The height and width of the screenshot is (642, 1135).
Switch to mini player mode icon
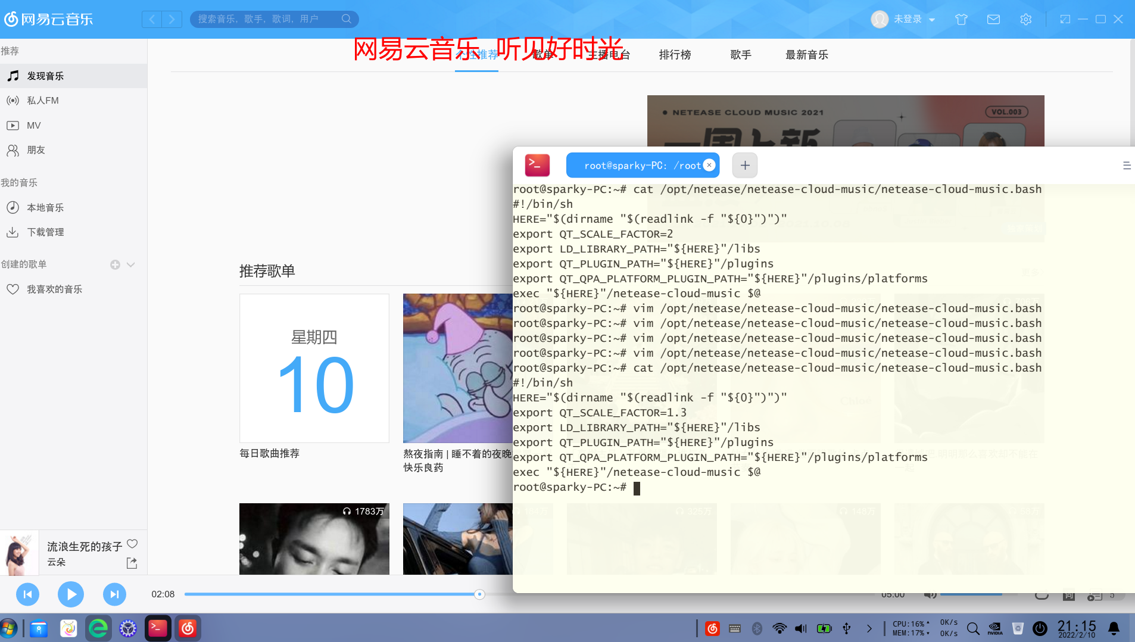[x=1065, y=19]
